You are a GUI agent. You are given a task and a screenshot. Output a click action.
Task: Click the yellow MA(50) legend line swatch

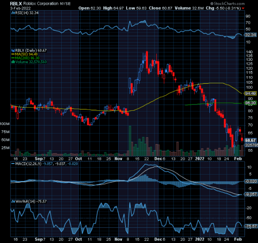tap(13, 54)
